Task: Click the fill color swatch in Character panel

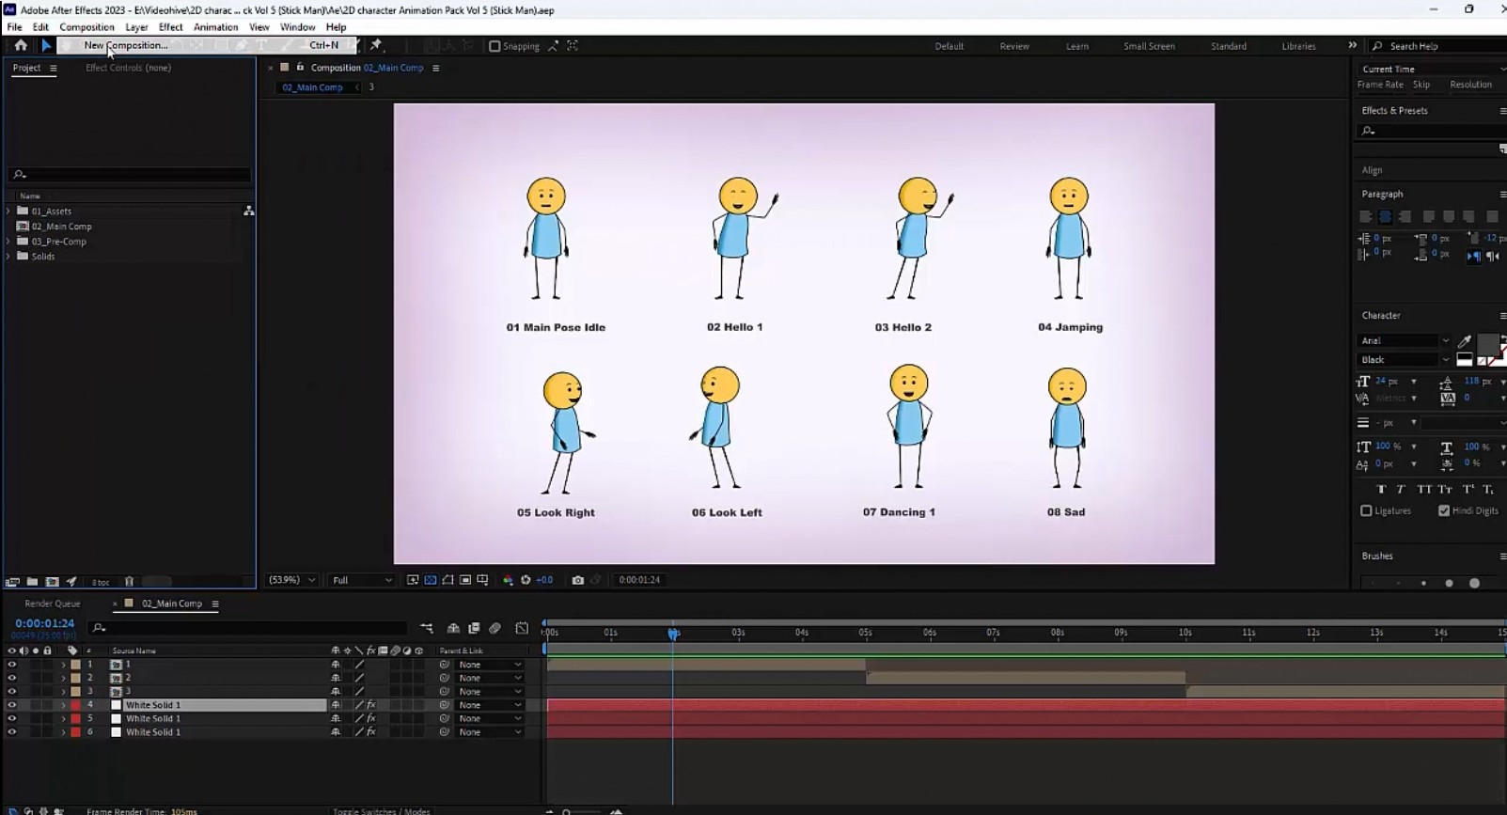Action: pyautogui.click(x=1487, y=343)
